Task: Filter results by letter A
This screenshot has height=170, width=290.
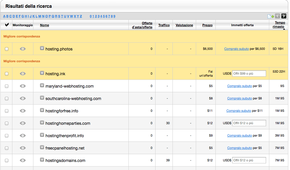Action: pyautogui.click(x=4, y=16)
